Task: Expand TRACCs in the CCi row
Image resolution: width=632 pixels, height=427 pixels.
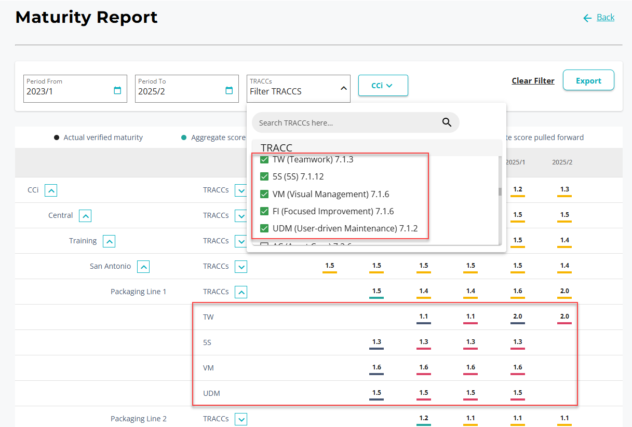Action: coord(241,190)
